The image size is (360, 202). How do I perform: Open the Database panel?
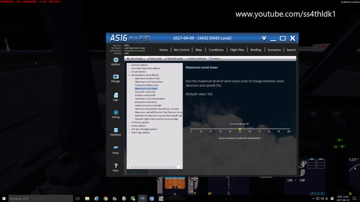coord(116,132)
